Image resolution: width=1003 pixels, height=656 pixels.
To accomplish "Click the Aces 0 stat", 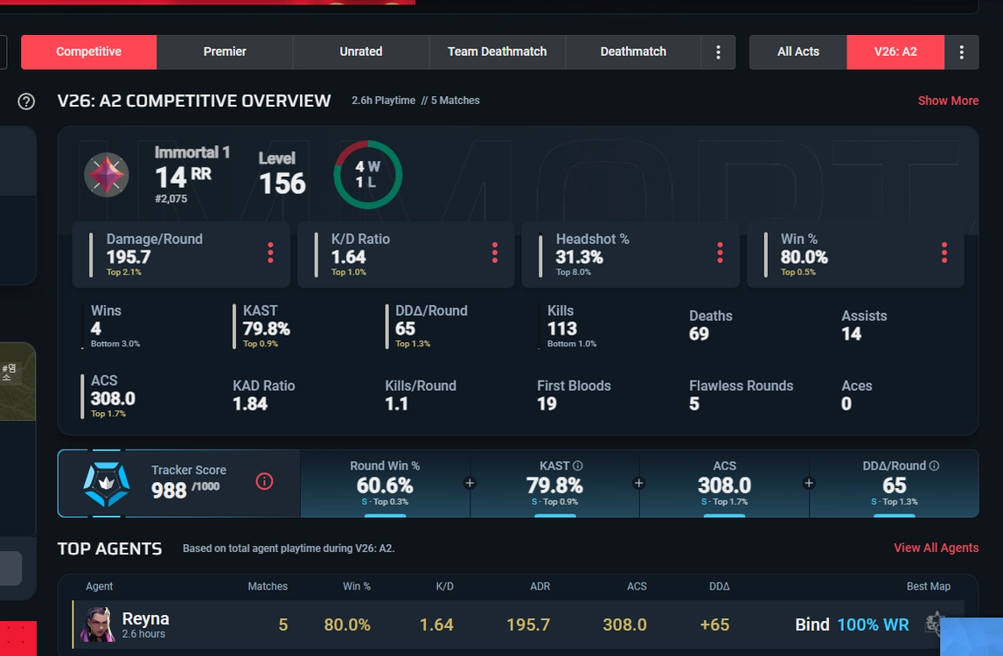I will pos(856,394).
